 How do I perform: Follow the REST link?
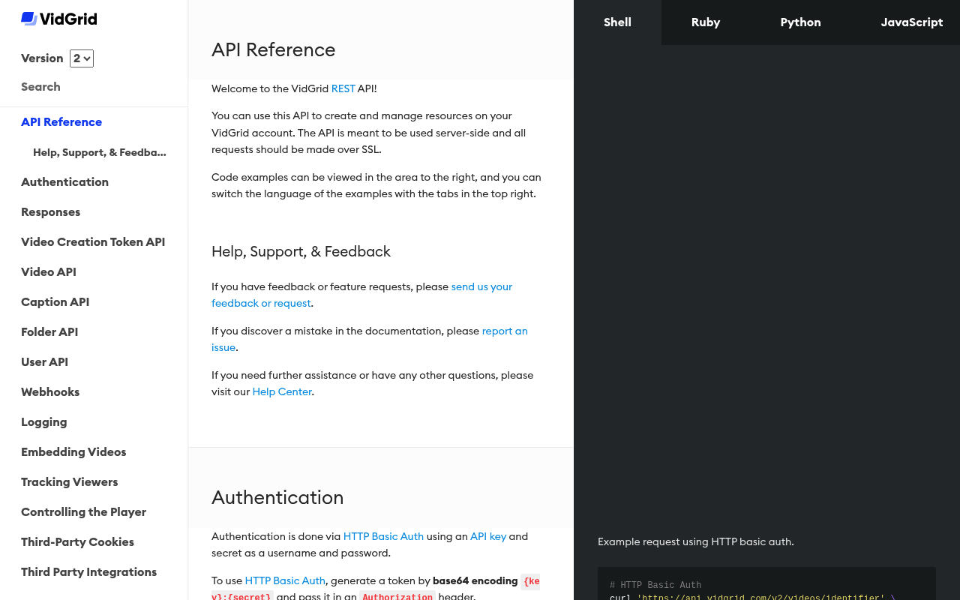point(343,88)
